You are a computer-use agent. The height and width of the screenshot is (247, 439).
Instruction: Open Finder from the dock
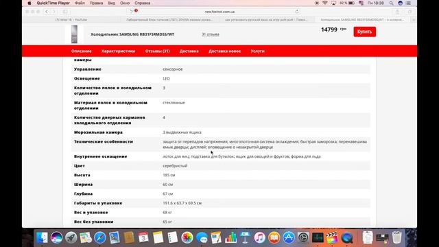[42, 238]
